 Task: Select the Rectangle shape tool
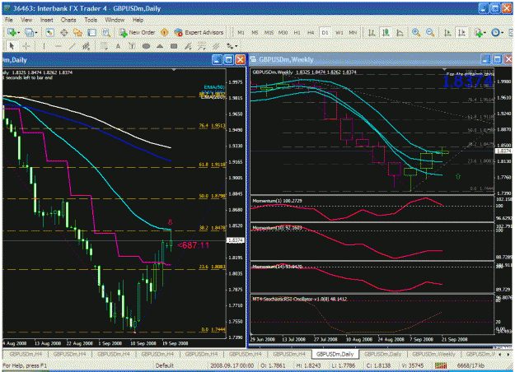tap(174, 46)
